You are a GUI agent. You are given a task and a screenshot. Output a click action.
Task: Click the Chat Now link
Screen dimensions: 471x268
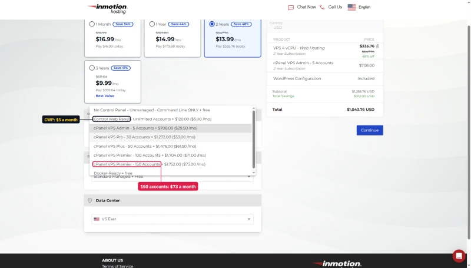[x=306, y=7]
